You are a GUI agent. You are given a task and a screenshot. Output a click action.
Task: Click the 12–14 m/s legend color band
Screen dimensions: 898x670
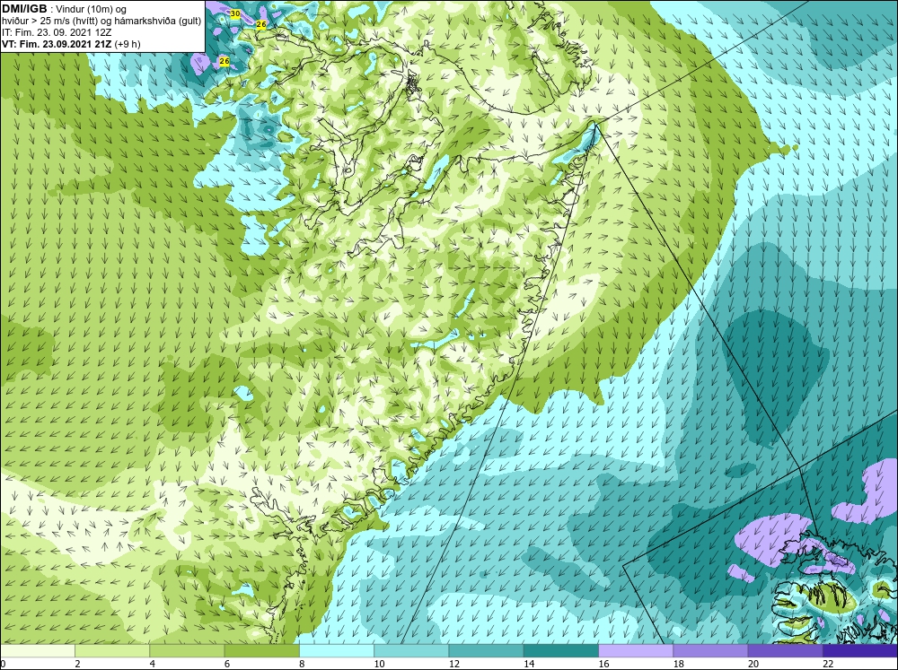pyautogui.click(x=486, y=651)
